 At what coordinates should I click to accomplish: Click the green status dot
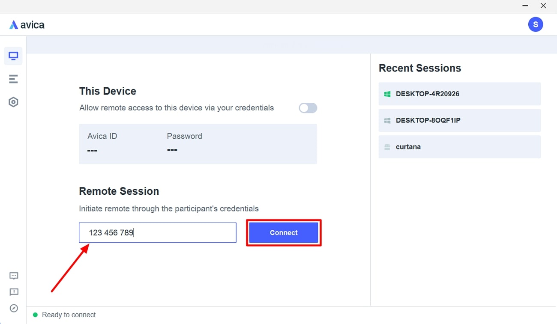(x=36, y=315)
